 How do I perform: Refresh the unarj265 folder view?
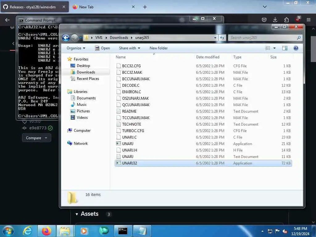[x=222, y=38]
